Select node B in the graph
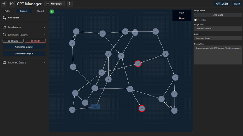The height and width of the screenshot is (136, 243). [109, 54]
